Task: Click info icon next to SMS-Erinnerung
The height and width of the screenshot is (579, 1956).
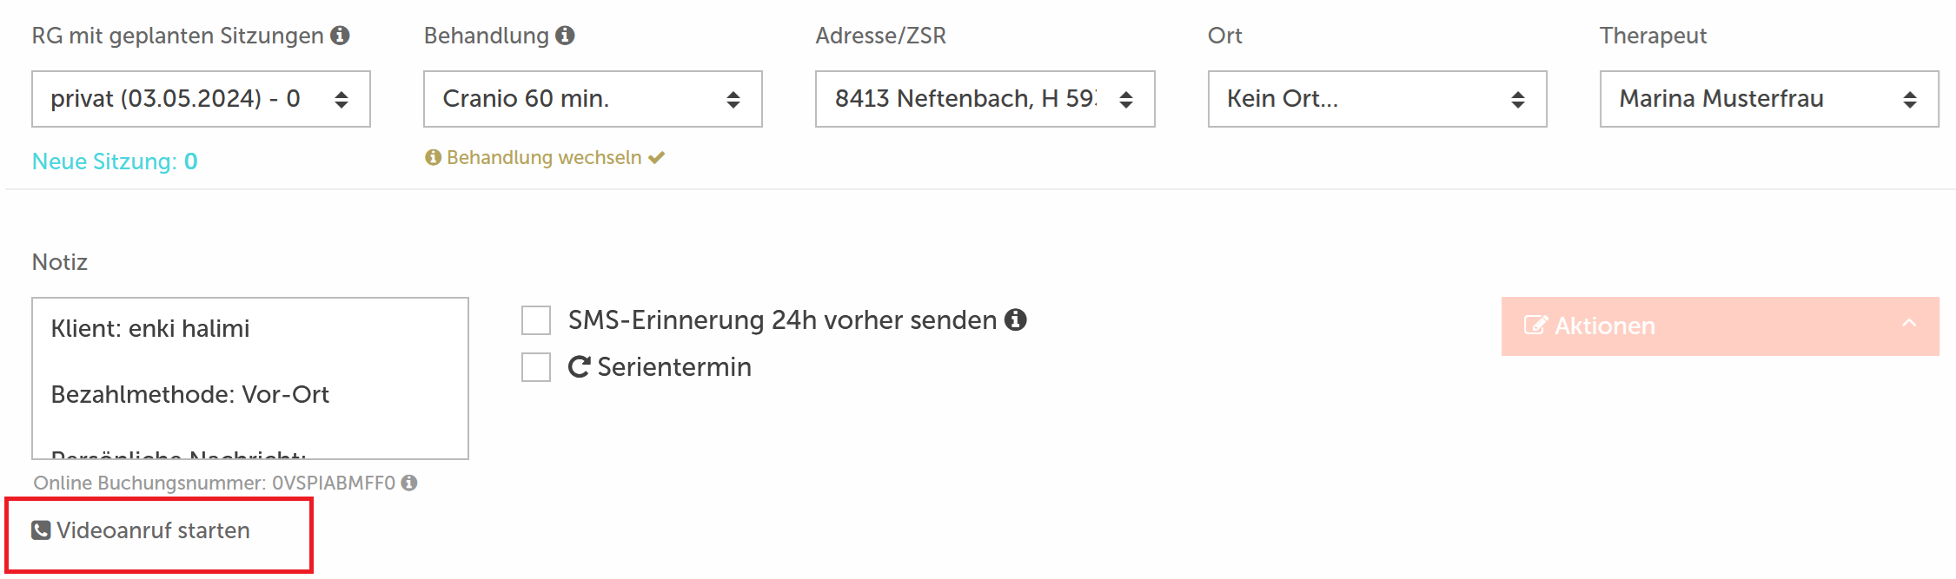Action: [x=1015, y=319]
